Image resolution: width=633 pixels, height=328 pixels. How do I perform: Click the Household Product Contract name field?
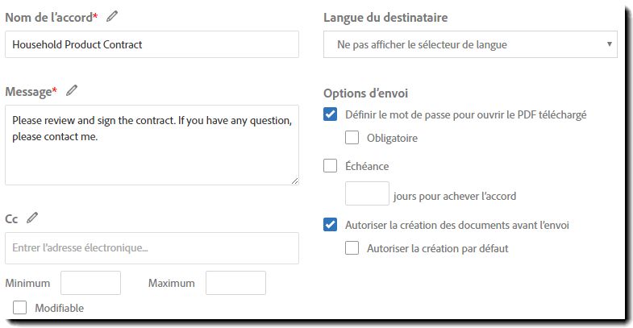click(152, 44)
